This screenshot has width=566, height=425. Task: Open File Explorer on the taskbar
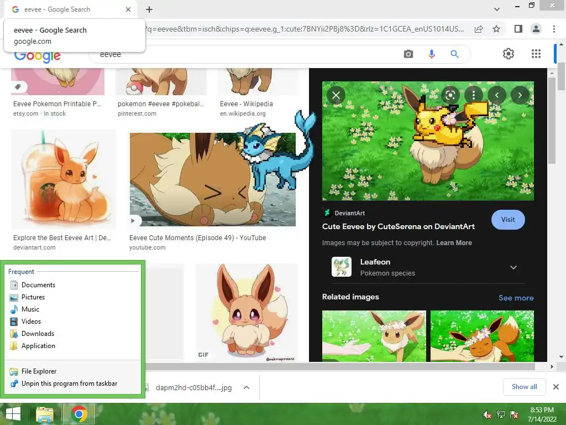[x=44, y=414]
